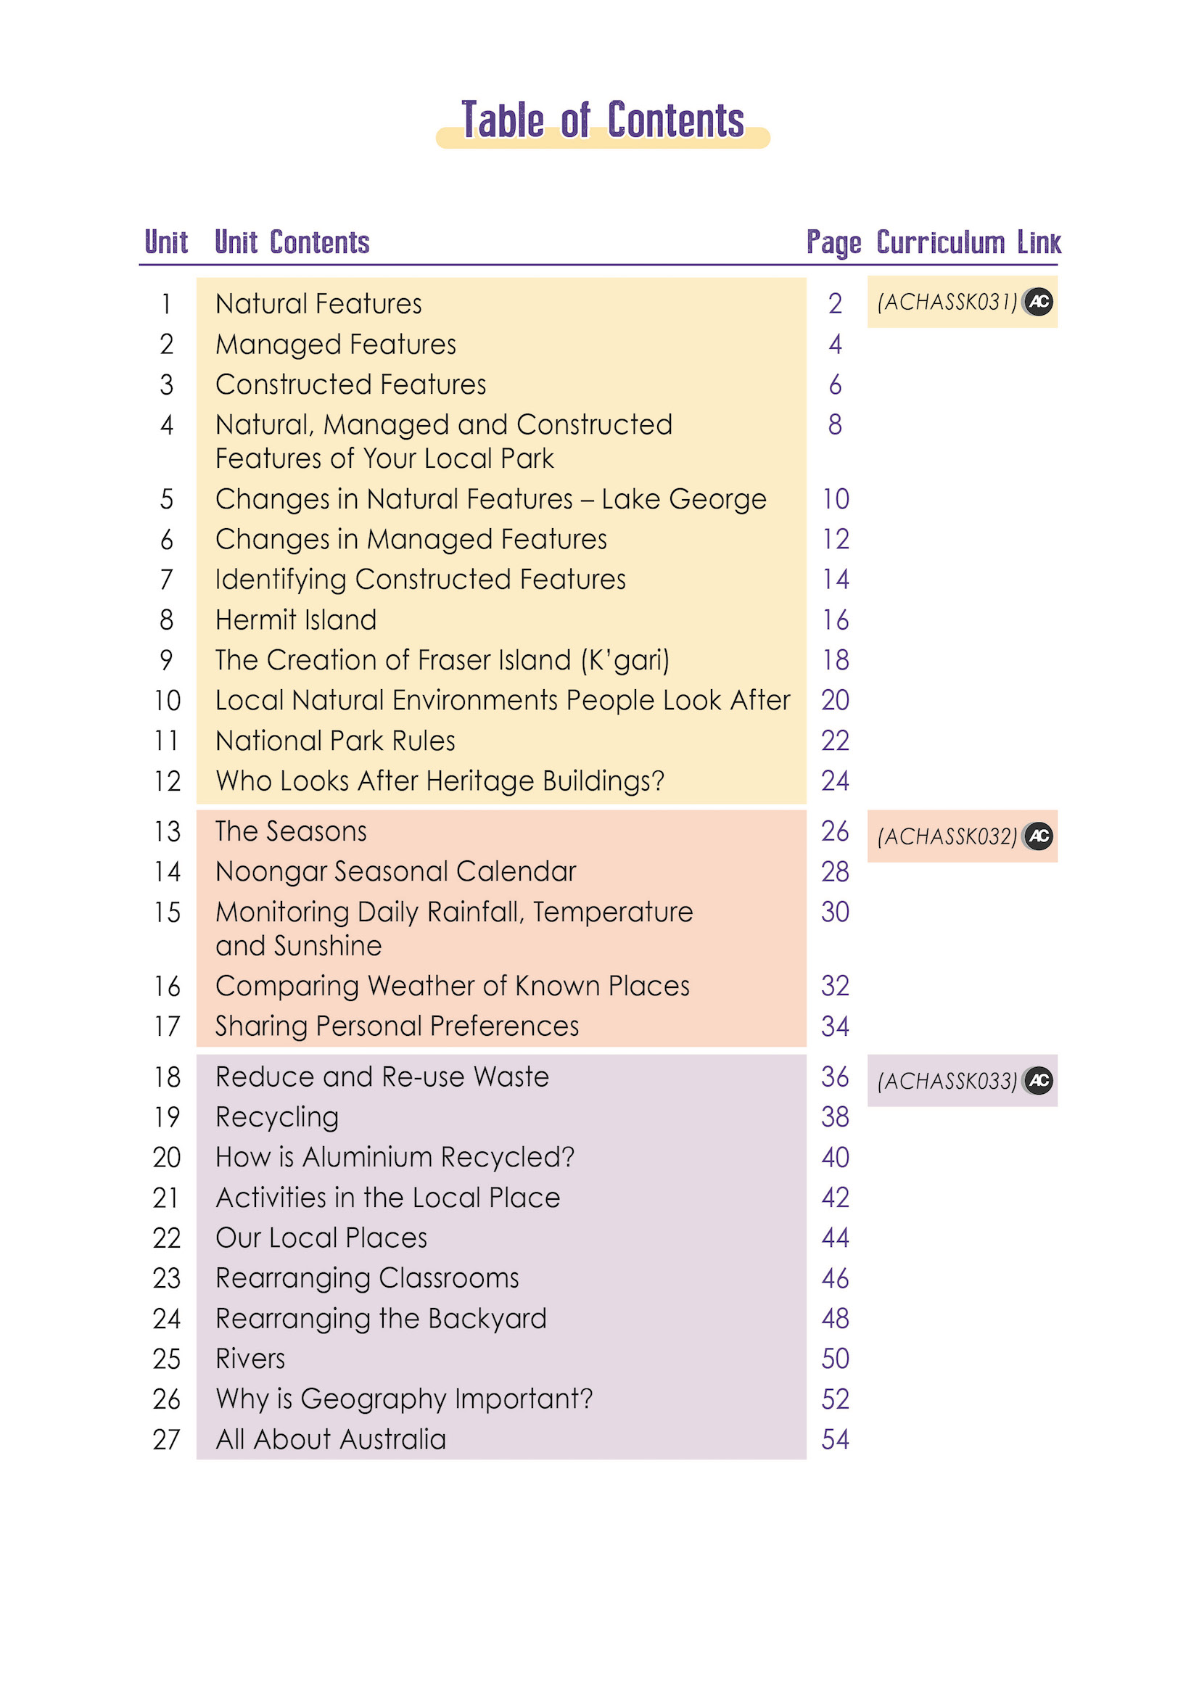Screen dimensions: 1199x1696
Task: Click page number 50 for Rivers
Action: click(836, 1359)
